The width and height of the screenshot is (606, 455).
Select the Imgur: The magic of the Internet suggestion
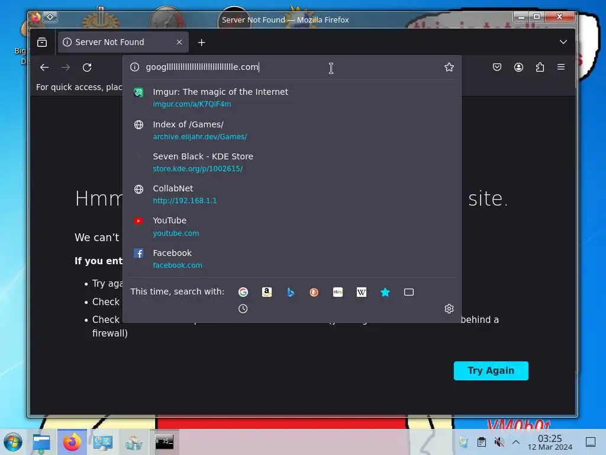[292, 98]
